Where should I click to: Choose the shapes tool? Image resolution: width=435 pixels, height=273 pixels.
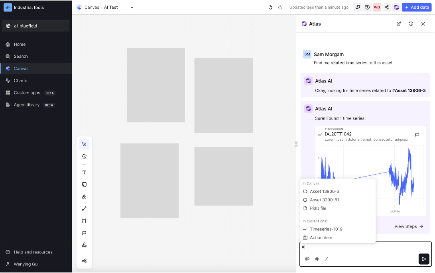coord(84,196)
